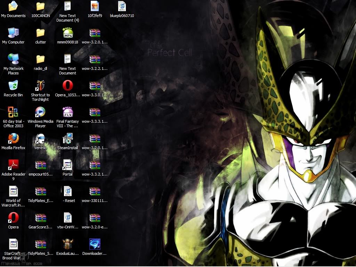Select the ExodusLau... helmet icon
This screenshot has width=356, height=267.
coord(68,244)
